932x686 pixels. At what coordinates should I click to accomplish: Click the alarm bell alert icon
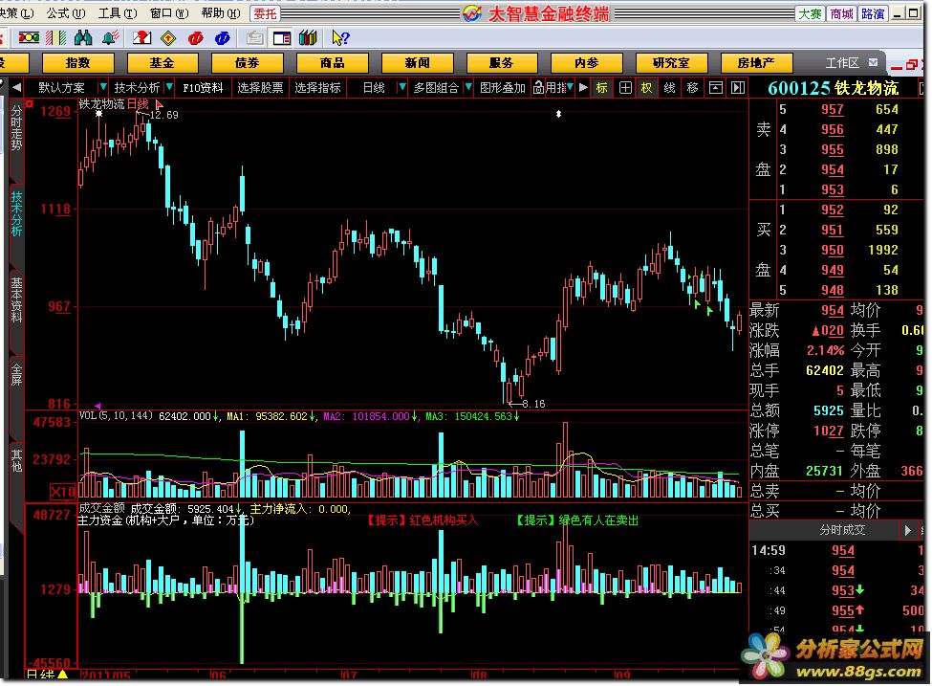[111, 38]
